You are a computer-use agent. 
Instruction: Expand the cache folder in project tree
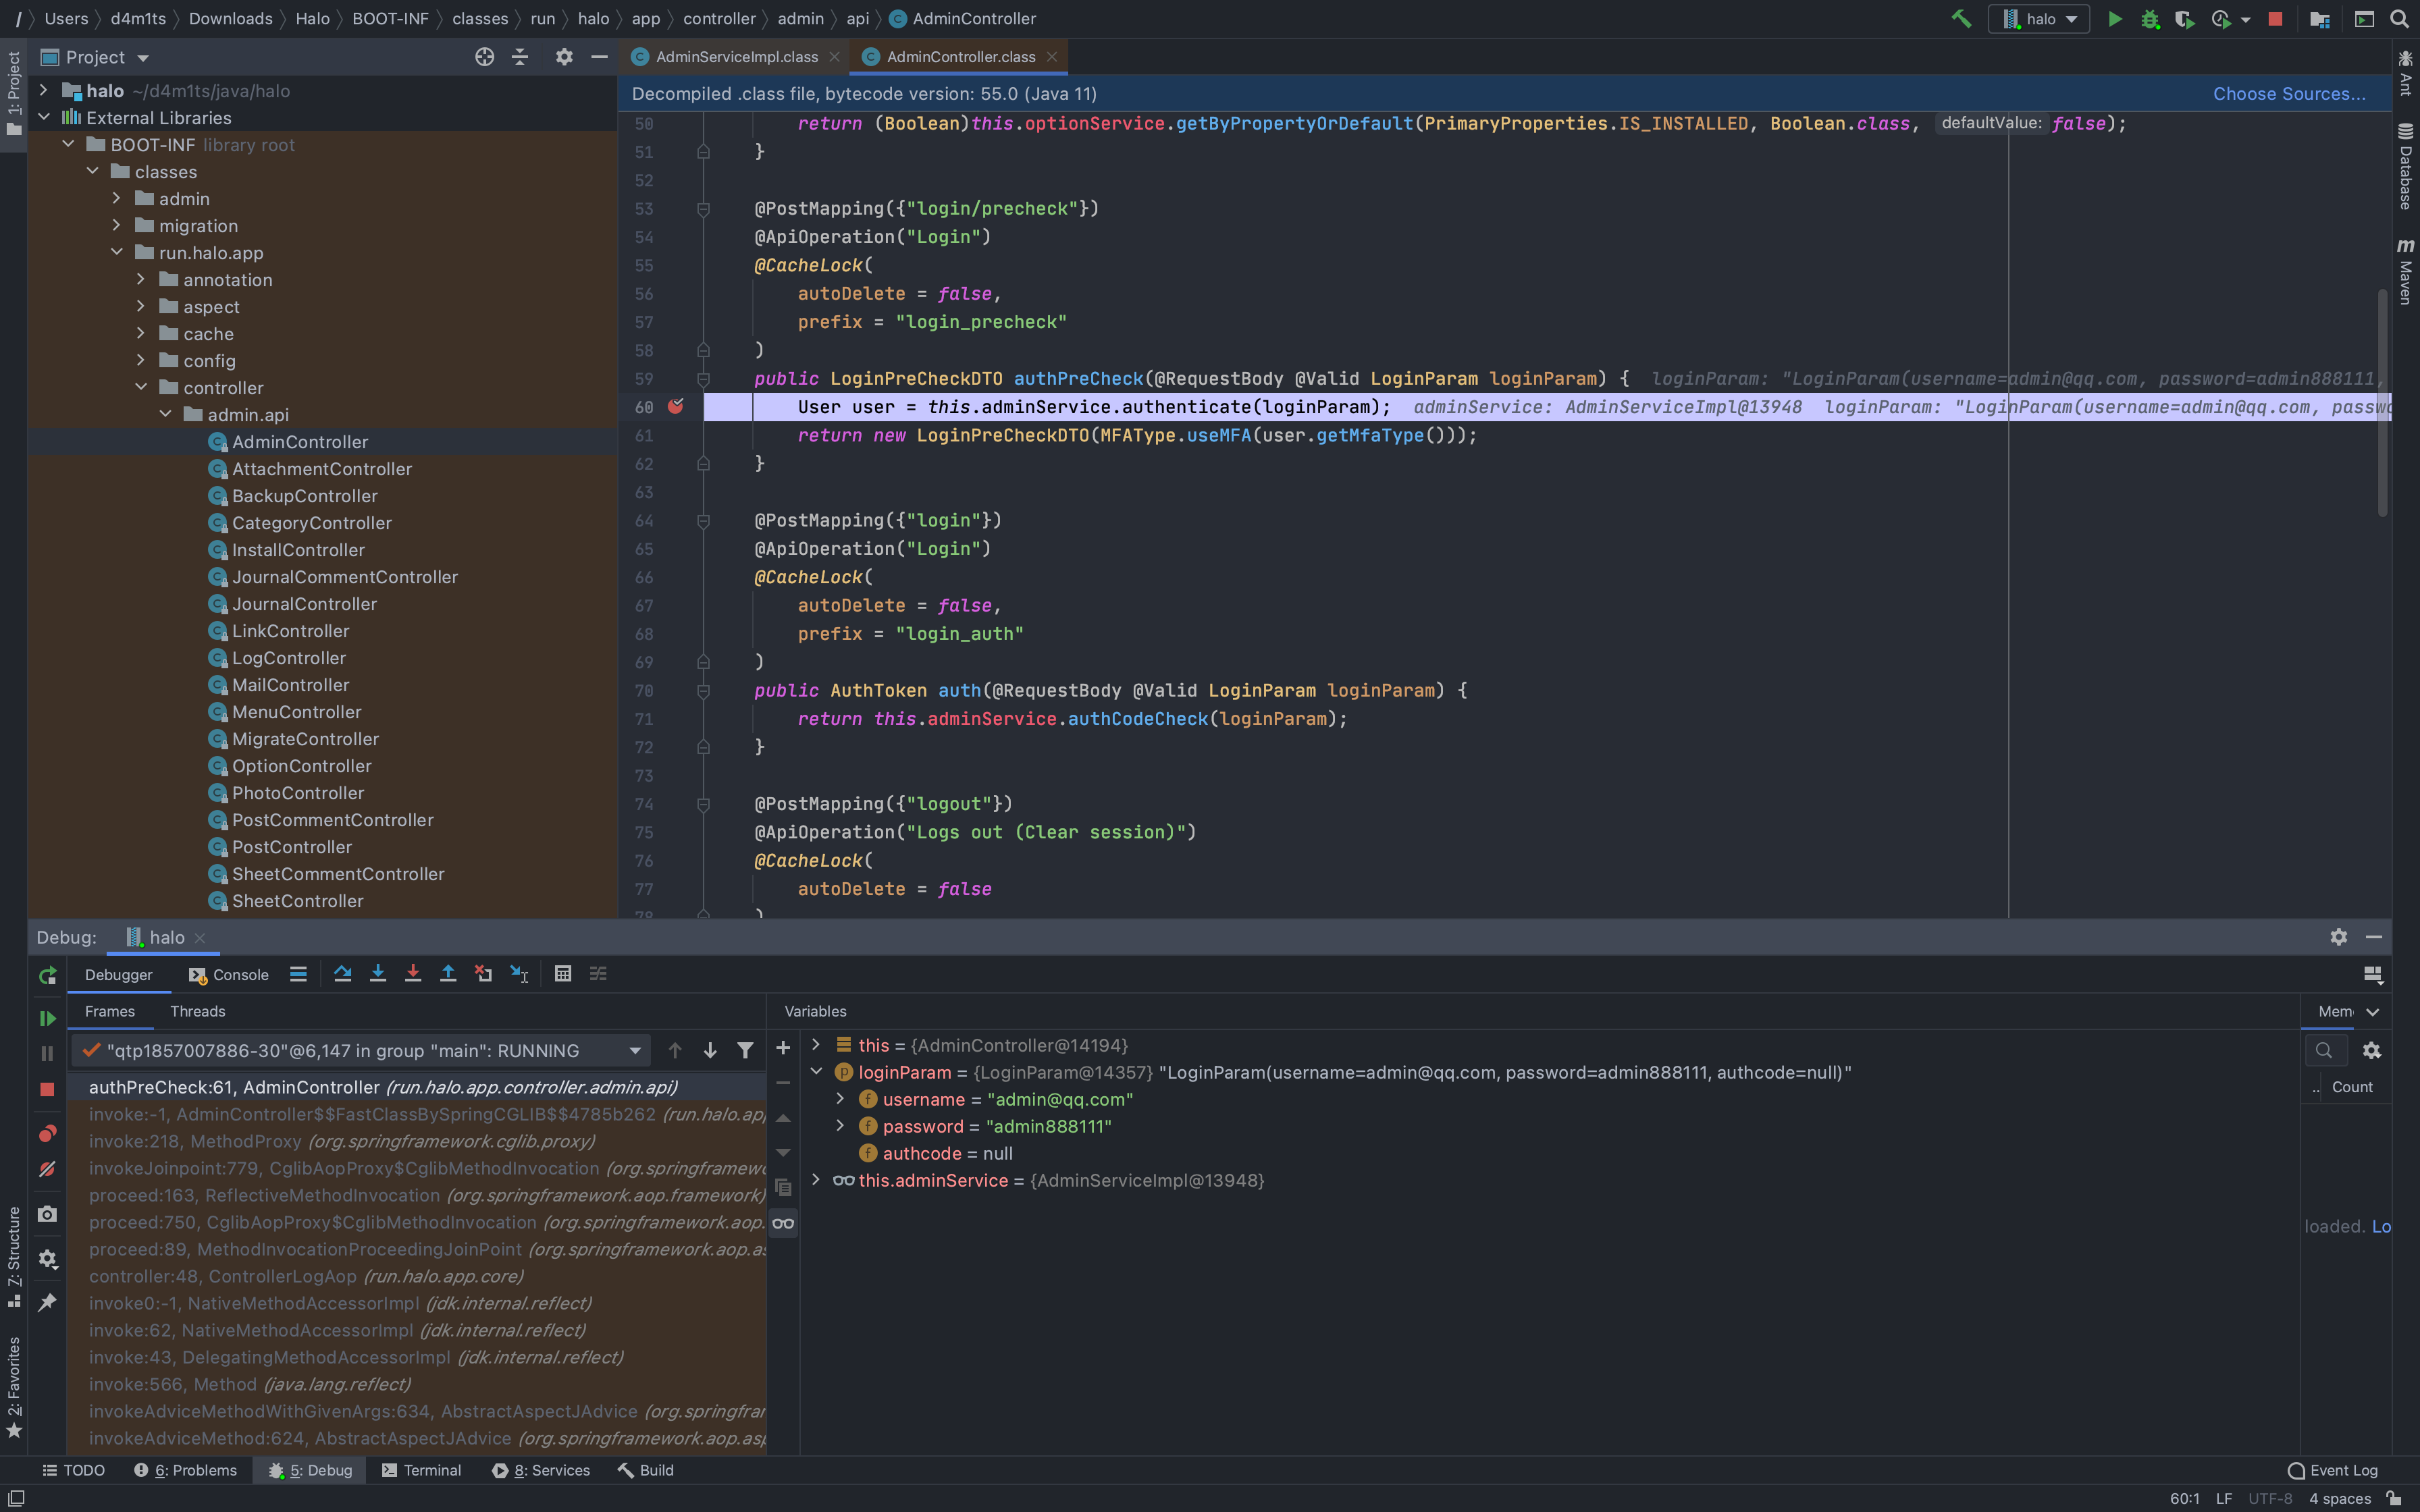[x=141, y=333]
